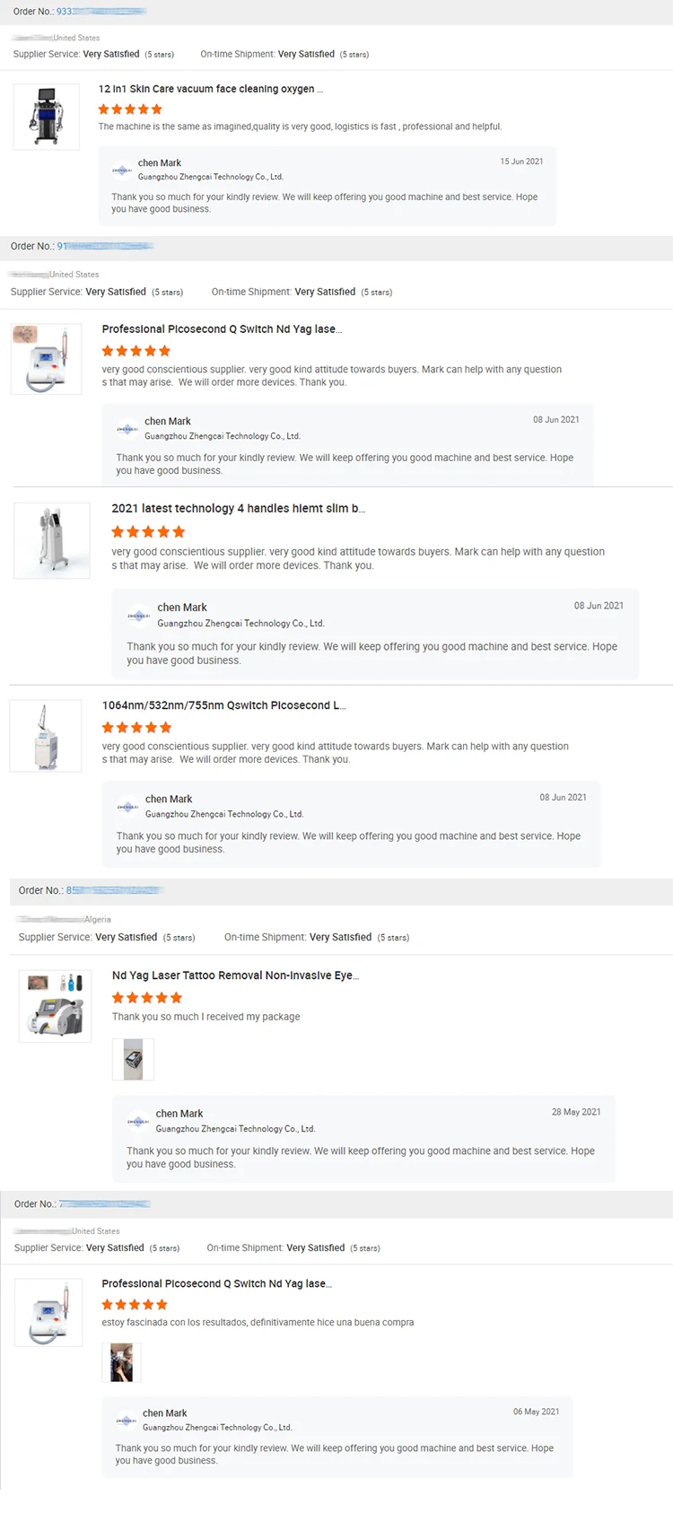Enlarge the buyer photo in the Spanish review
Viewport: 673px width, 1522px height.
click(121, 1363)
